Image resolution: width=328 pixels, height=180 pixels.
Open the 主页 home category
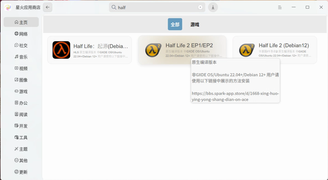[x=21, y=22]
